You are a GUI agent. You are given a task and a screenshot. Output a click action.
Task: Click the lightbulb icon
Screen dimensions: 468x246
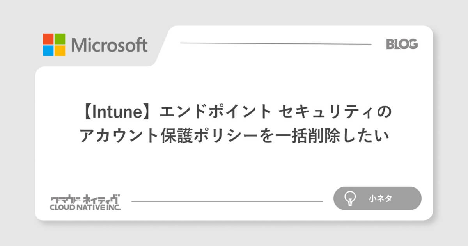coord(350,198)
